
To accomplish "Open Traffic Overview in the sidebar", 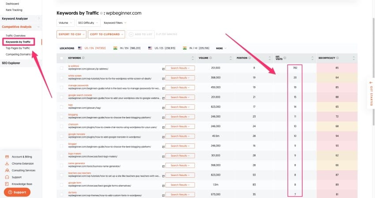I will pyautogui.click(x=15, y=36).
